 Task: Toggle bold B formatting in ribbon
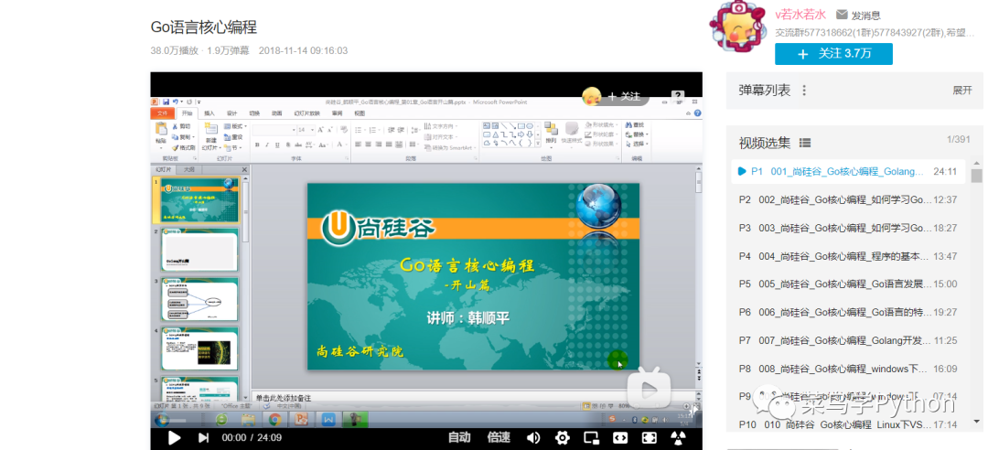tap(258, 145)
